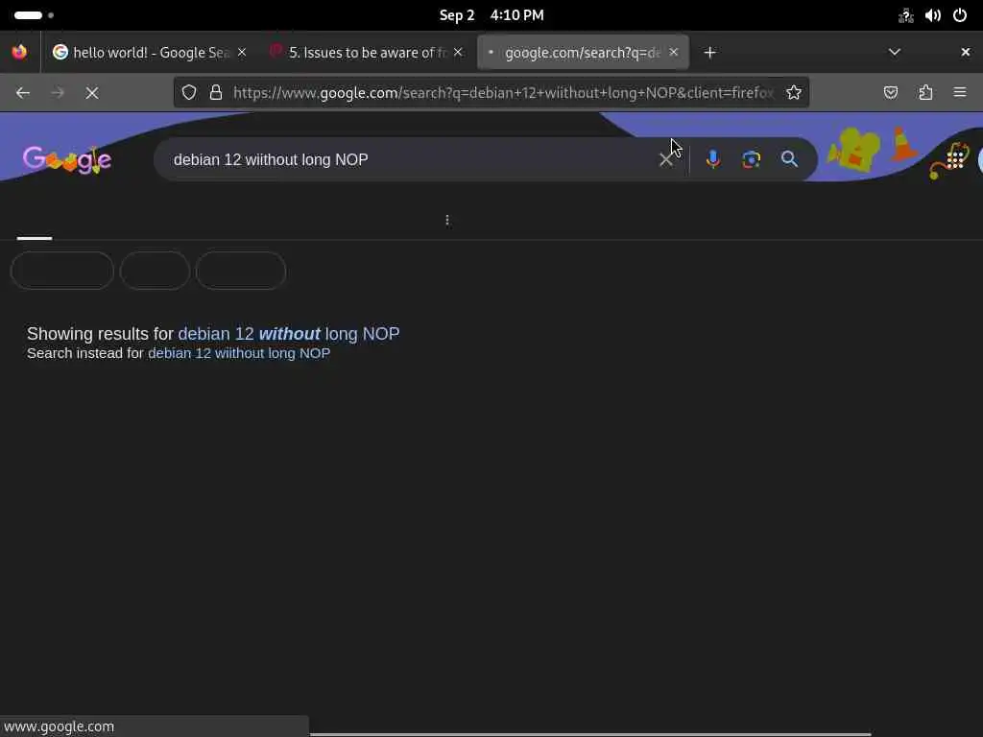Image resolution: width=983 pixels, height=737 pixels.
Task: Open the clock and calendar 'Sep 2 4:10 PM'
Action: [491, 15]
